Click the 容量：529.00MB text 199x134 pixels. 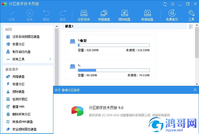click(88, 50)
